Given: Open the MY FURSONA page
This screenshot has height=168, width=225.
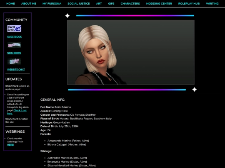Looking at the screenshot, I should (52, 4).
